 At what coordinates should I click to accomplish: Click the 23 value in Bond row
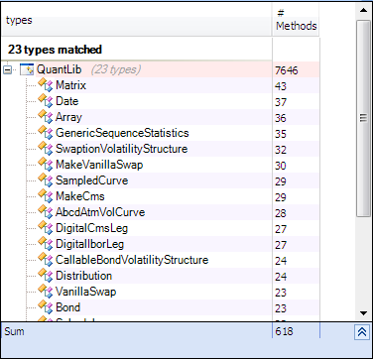click(x=281, y=308)
